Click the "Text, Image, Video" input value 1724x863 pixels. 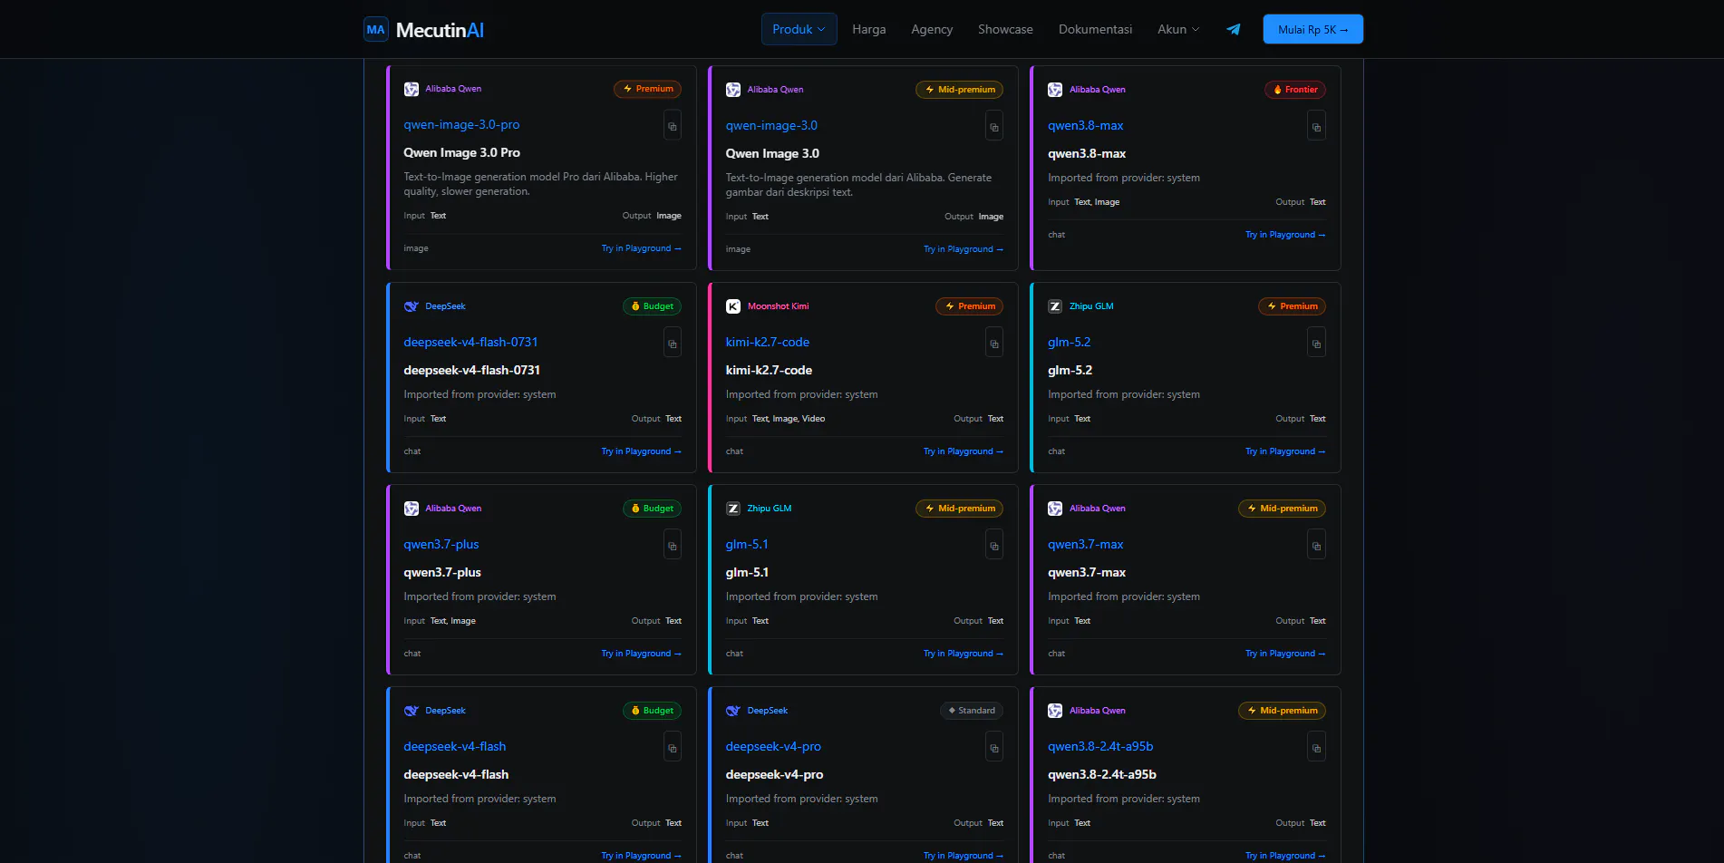pos(789,419)
